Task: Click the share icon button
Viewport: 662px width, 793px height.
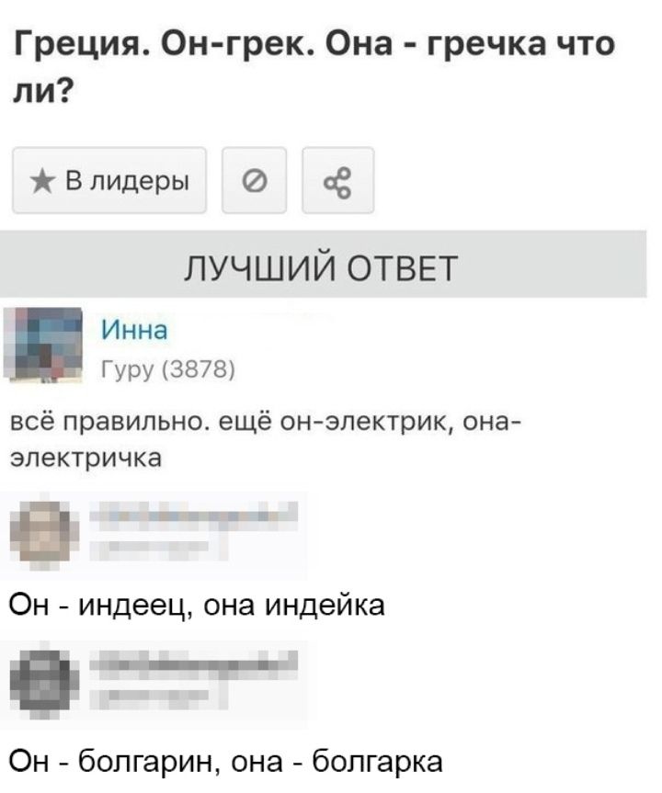Action: [x=337, y=180]
